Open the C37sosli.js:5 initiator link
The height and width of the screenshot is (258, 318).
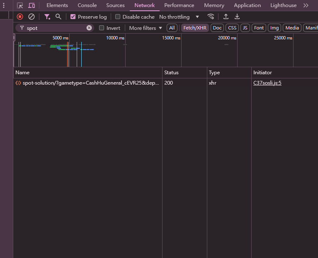click(x=267, y=83)
